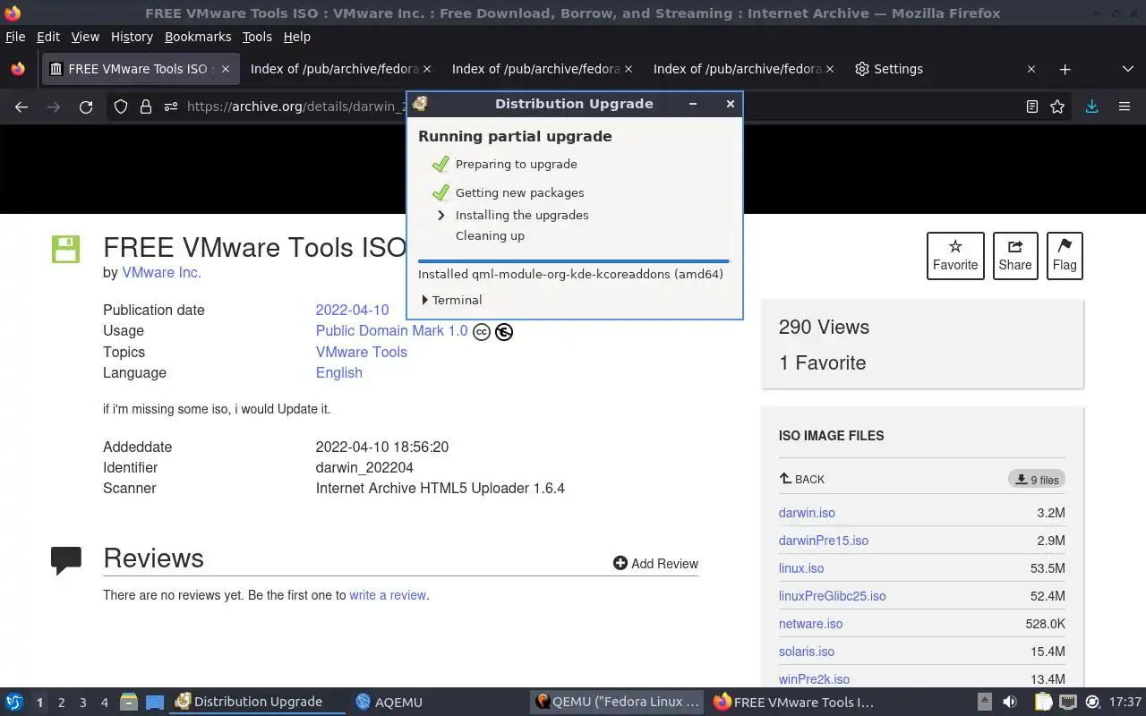This screenshot has width=1146, height=716.
Task: Open the View menu
Action: [x=85, y=37]
